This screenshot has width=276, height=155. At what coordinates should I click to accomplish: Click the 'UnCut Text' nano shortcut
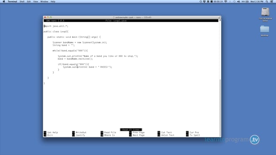click(166, 135)
